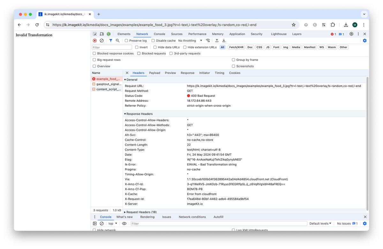This screenshot has height=249, width=383.
Task: Filter requests by Fetch/XHR
Action: click(237, 47)
